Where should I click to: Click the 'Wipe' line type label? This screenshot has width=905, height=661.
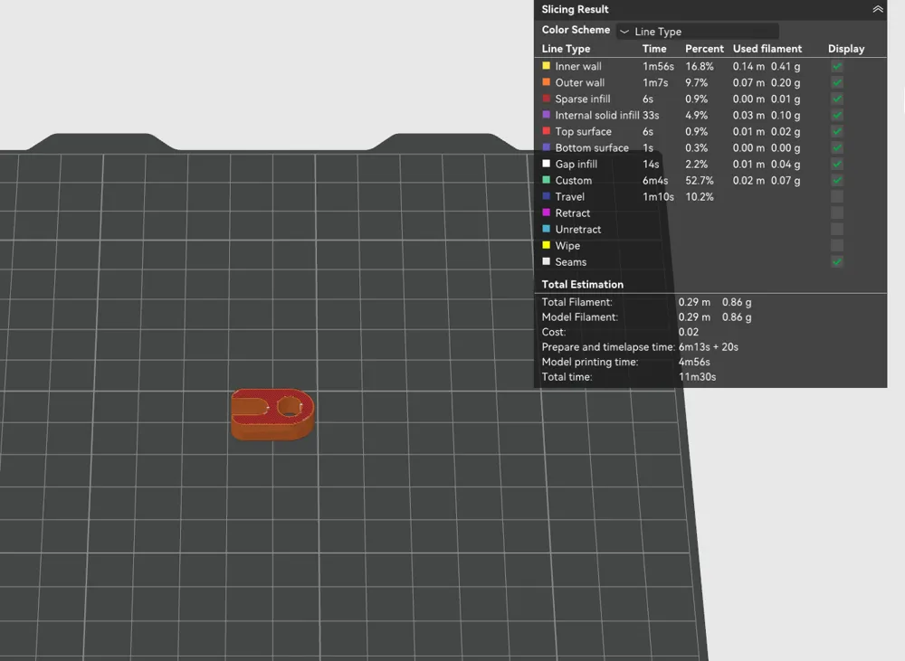(x=567, y=246)
